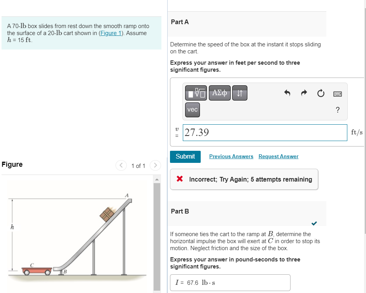Go to the previous figure
Image resolution: width=366 pixels, height=293 pixels.
[121, 165]
